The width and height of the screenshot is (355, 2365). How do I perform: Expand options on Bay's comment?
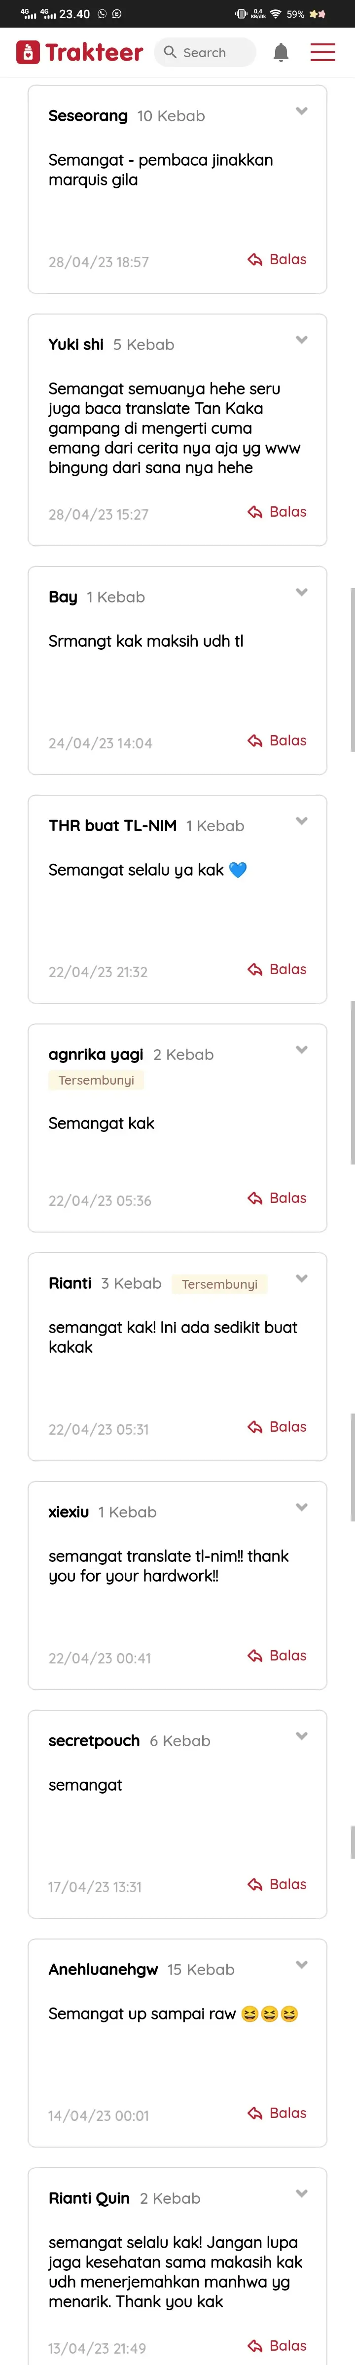(301, 592)
